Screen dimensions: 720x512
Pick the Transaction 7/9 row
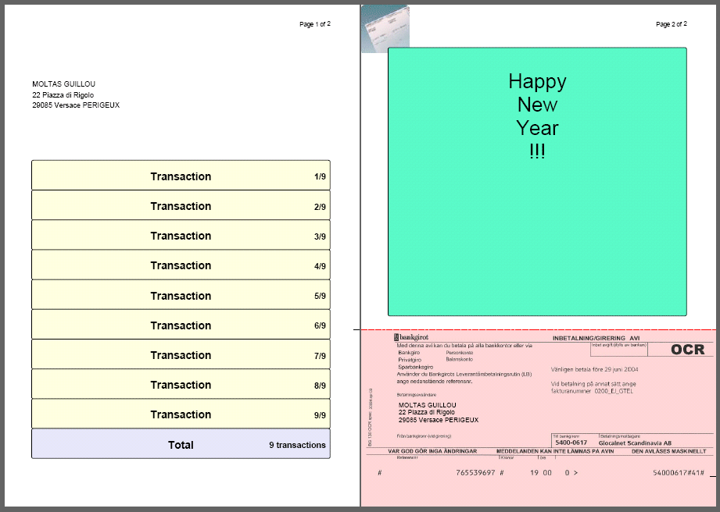coord(181,355)
